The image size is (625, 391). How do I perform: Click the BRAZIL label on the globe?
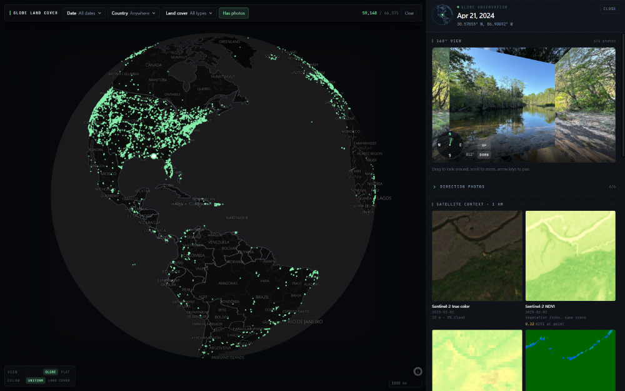[262, 297]
